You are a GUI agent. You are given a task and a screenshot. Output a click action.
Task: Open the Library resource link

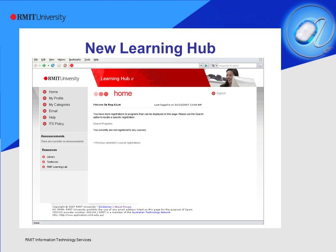(x=51, y=157)
